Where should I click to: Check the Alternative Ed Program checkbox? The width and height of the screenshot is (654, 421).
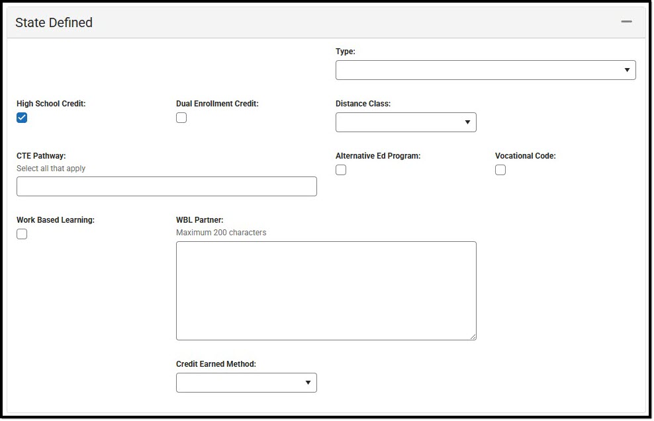(x=341, y=170)
